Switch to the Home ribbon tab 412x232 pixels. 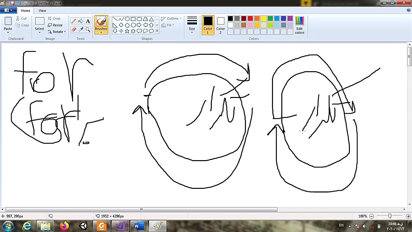pos(25,11)
